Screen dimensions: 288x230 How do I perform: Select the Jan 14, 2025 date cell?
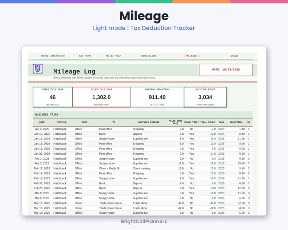[42, 139]
